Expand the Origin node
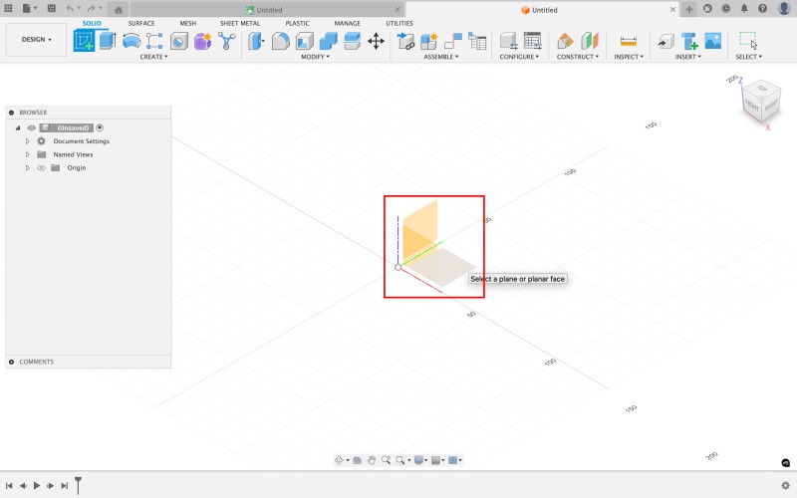Image resolution: width=797 pixels, height=498 pixels. 28,167
